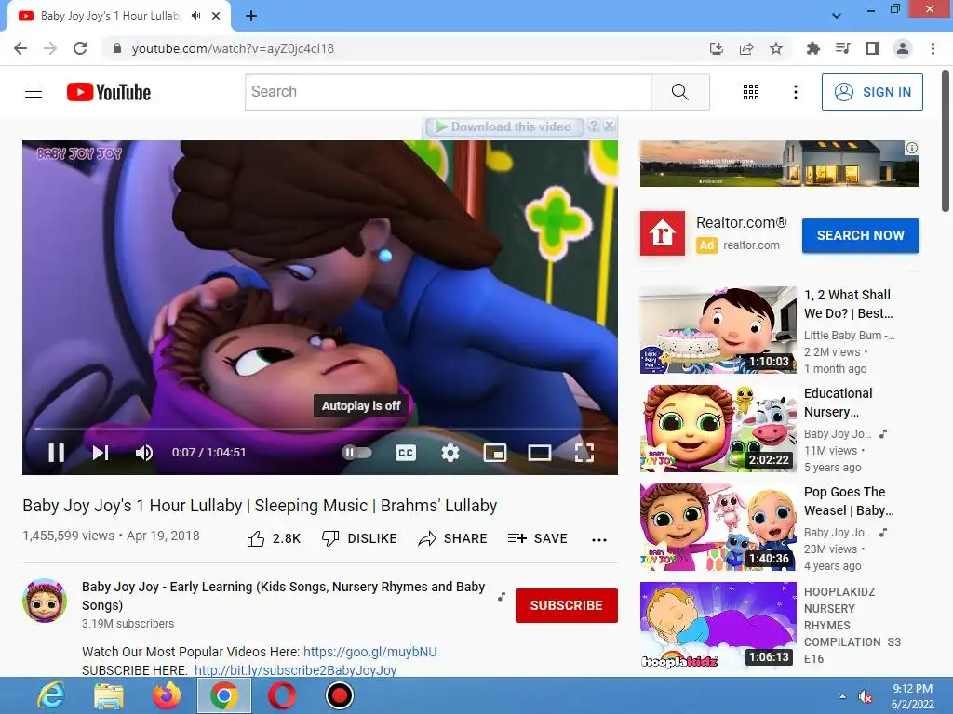Open Chrome extensions puzzle icon
953x714 pixels.
pos(813,48)
